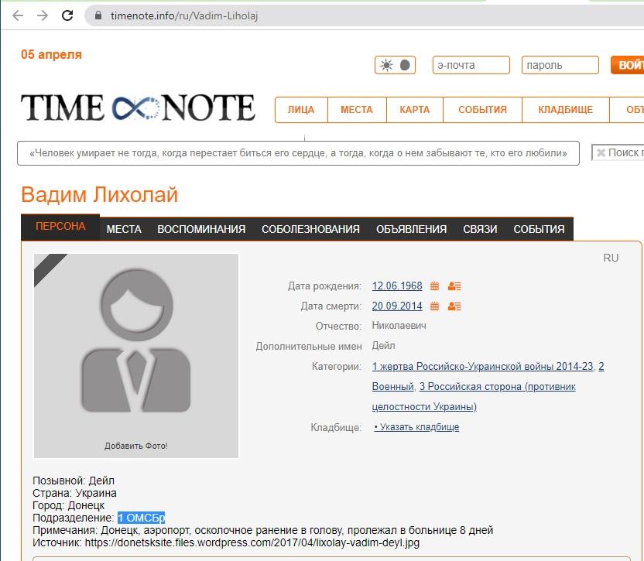Viewport: 644px width, 561px height.
Task: Switch to the ВОСПОМИНАНИЯ tab
Action: click(201, 229)
